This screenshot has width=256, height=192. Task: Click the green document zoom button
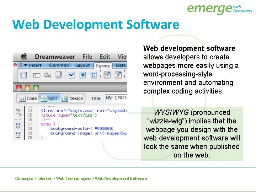(36, 87)
